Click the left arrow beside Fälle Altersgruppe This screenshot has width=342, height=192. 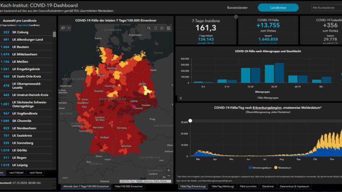point(181,98)
